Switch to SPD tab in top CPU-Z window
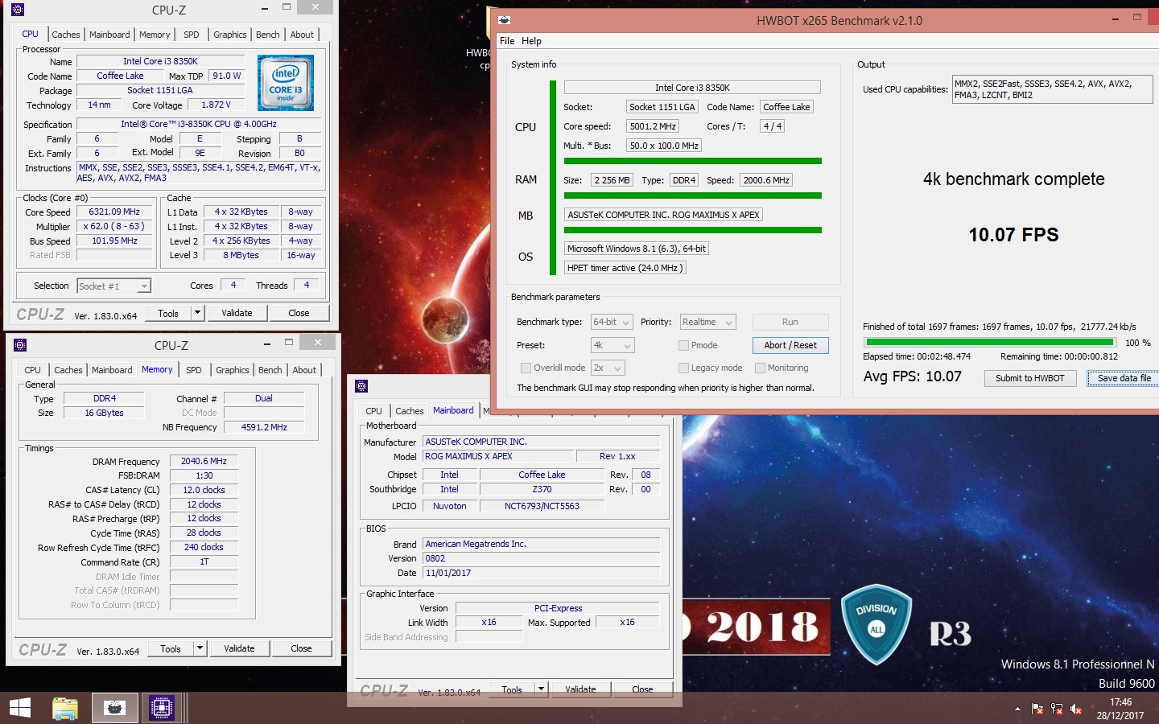Image resolution: width=1159 pixels, height=724 pixels. pyautogui.click(x=192, y=35)
